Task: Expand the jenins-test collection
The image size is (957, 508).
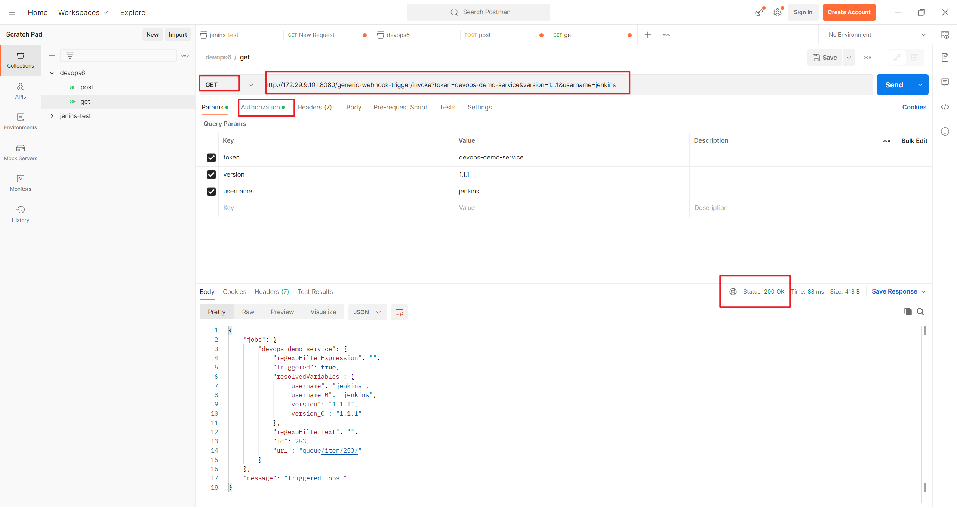Action: point(52,116)
